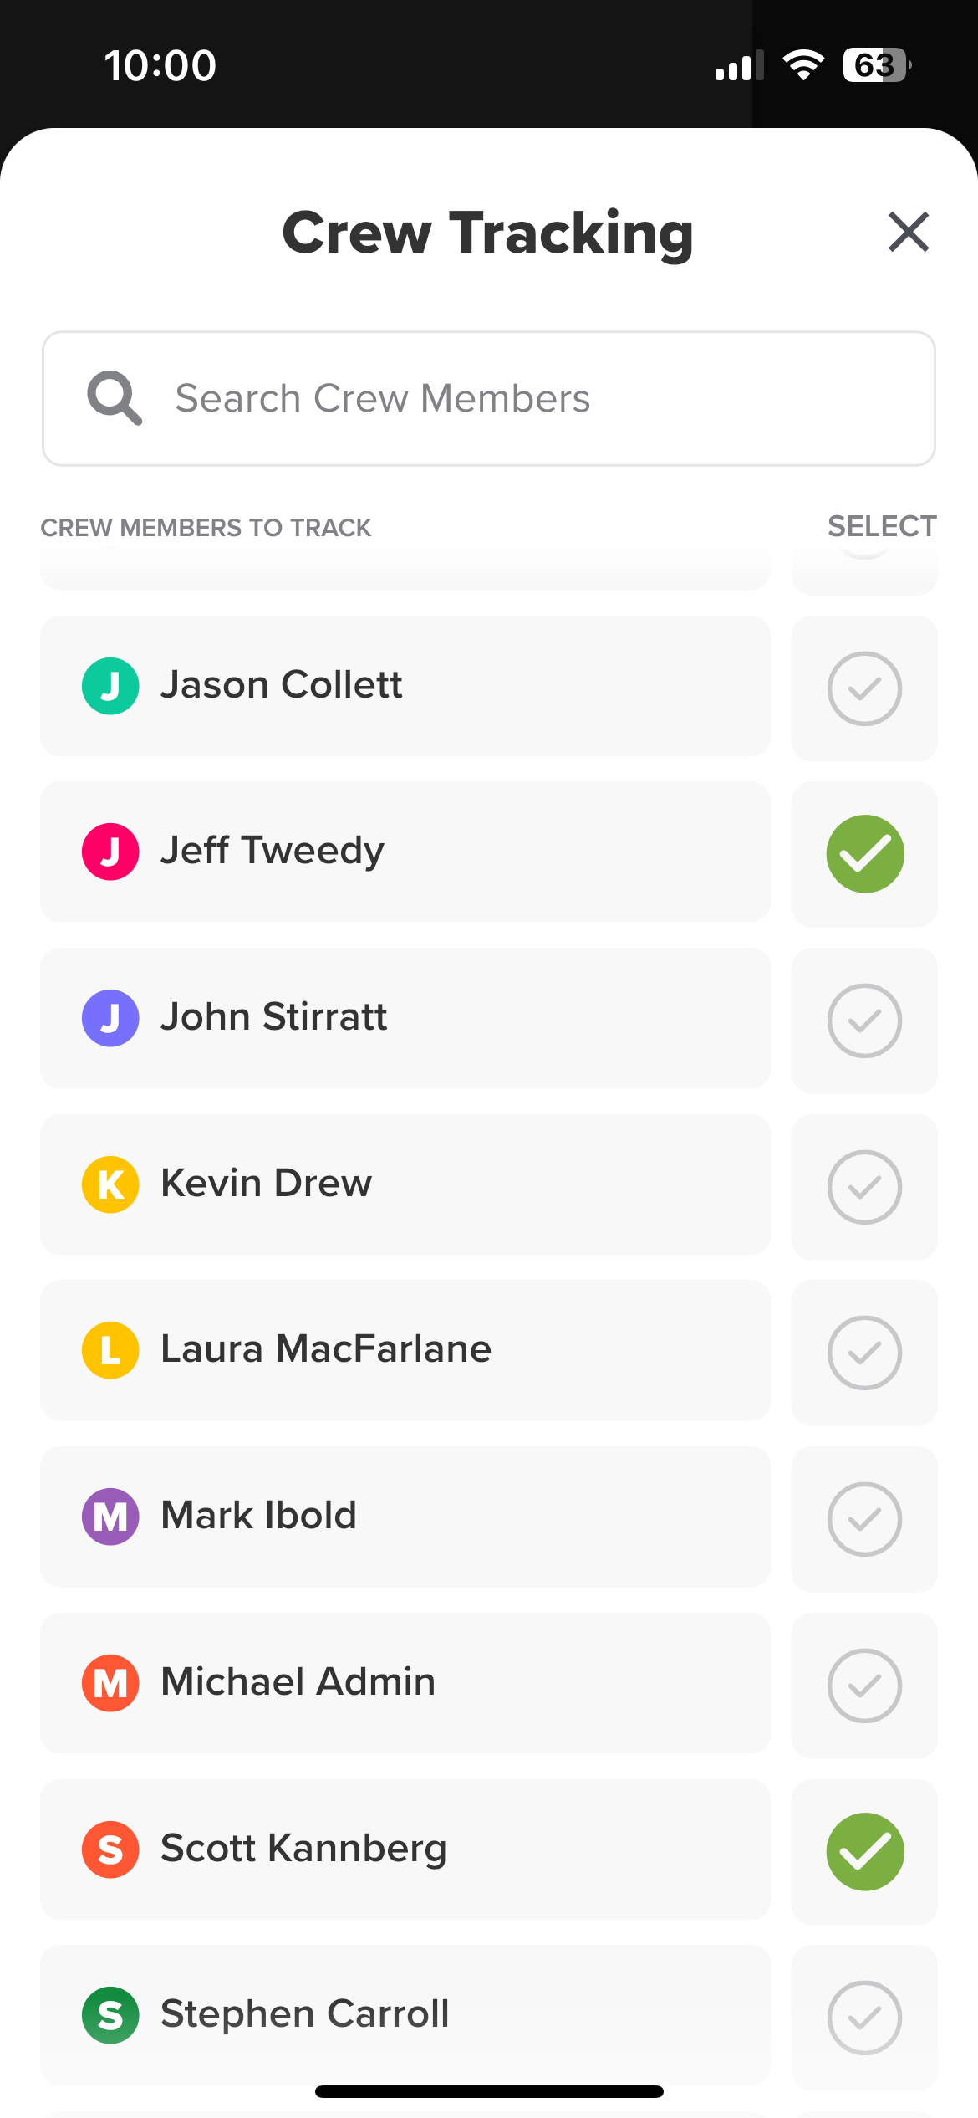Tap Laura MacFarlane's yellow L avatar
The image size is (978, 2118).
point(110,1350)
